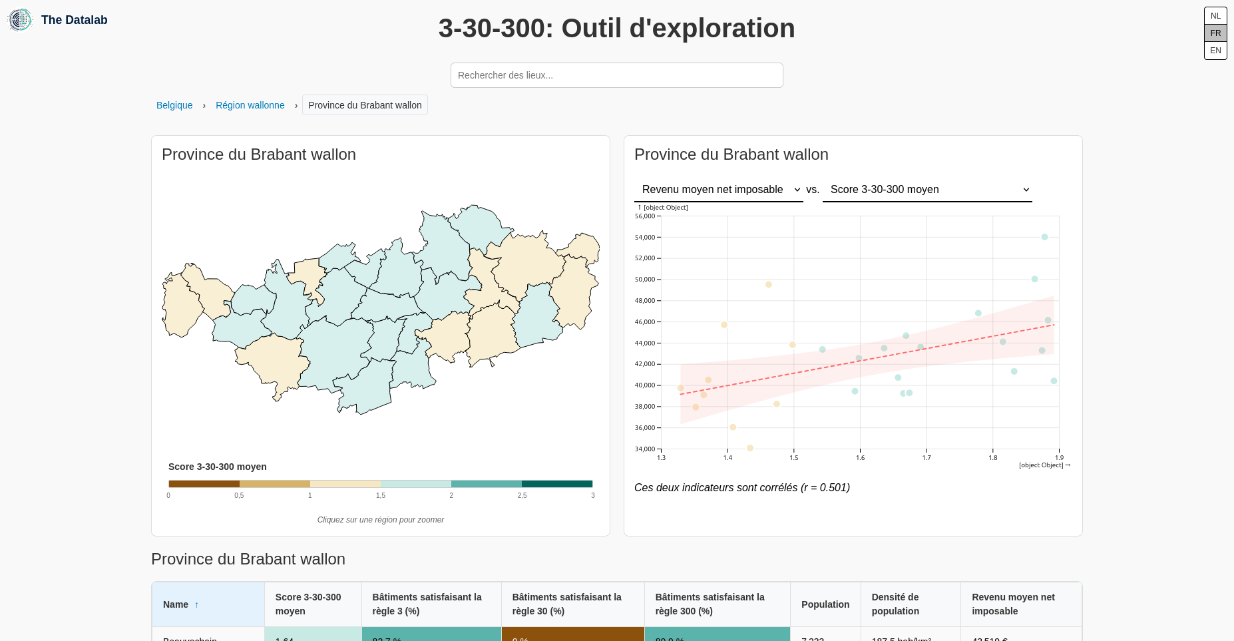Switch language to NL
The width and height of the screenshot is (1234, 641).
pyautogui.click(x=1215, y=16)
